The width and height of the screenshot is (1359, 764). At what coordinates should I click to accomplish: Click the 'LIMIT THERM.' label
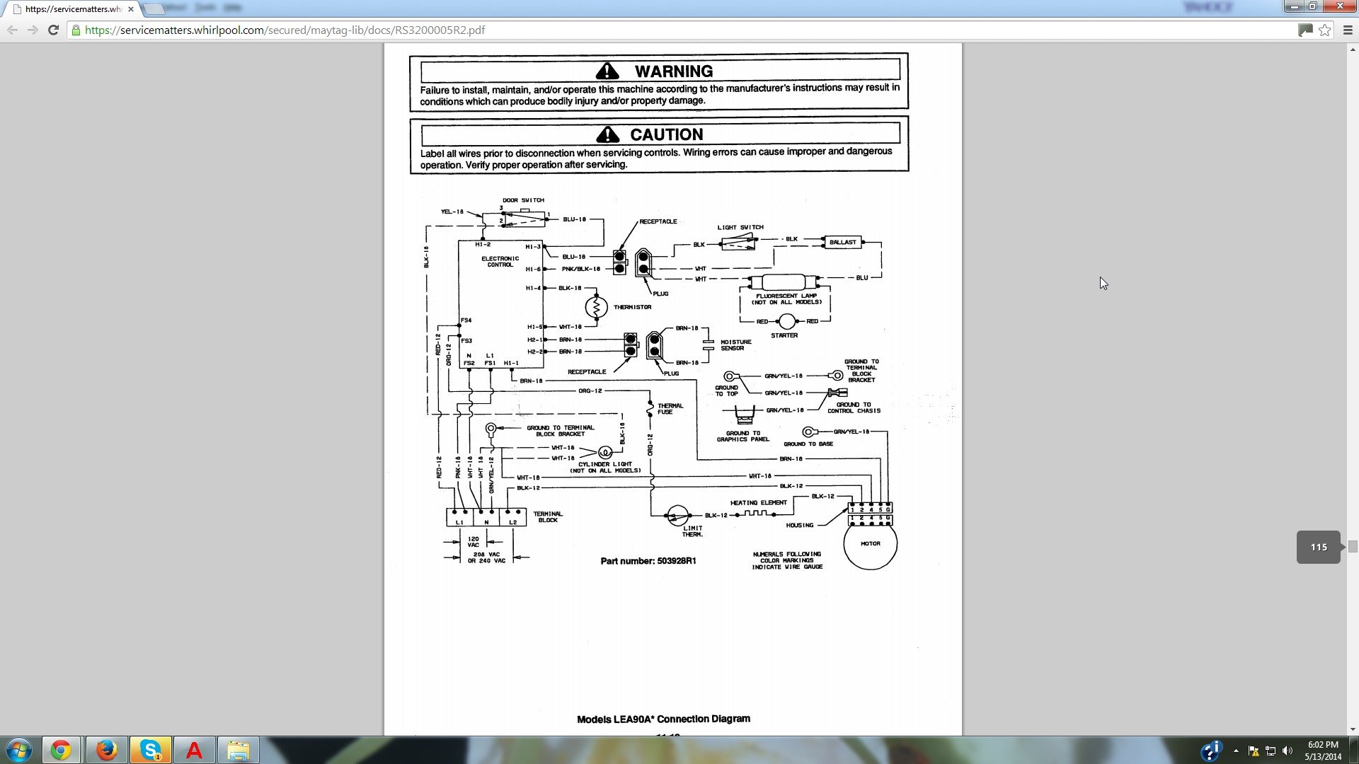coord(692,531)
